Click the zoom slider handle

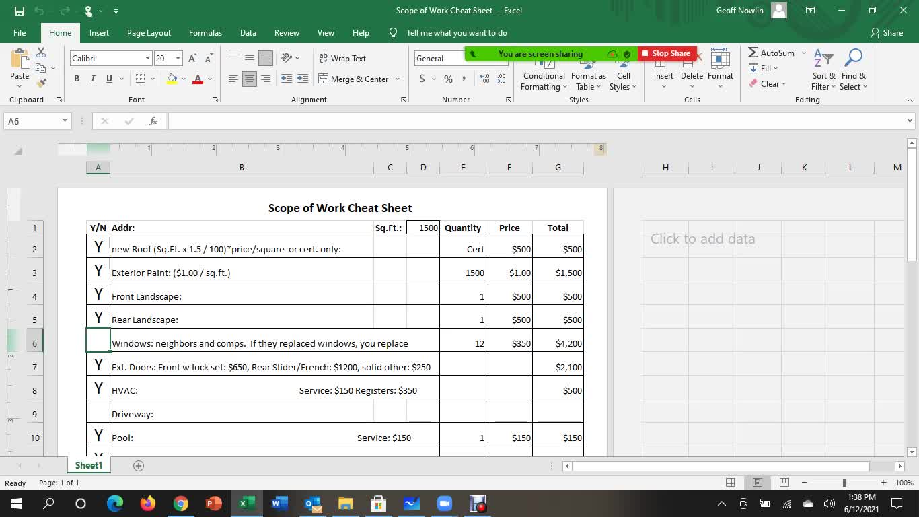point(844,483)
